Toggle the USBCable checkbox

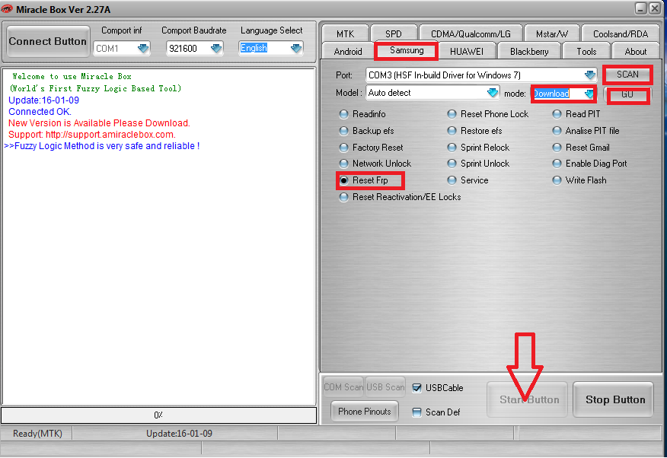(x=417, y=387)
